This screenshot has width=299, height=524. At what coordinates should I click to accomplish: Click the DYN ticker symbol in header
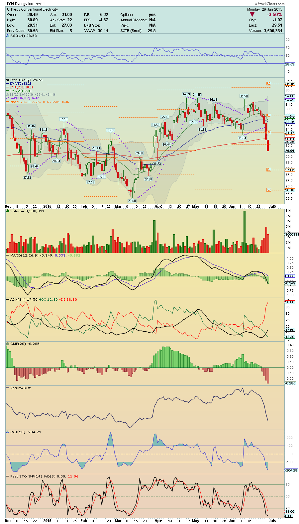(10, 4)
